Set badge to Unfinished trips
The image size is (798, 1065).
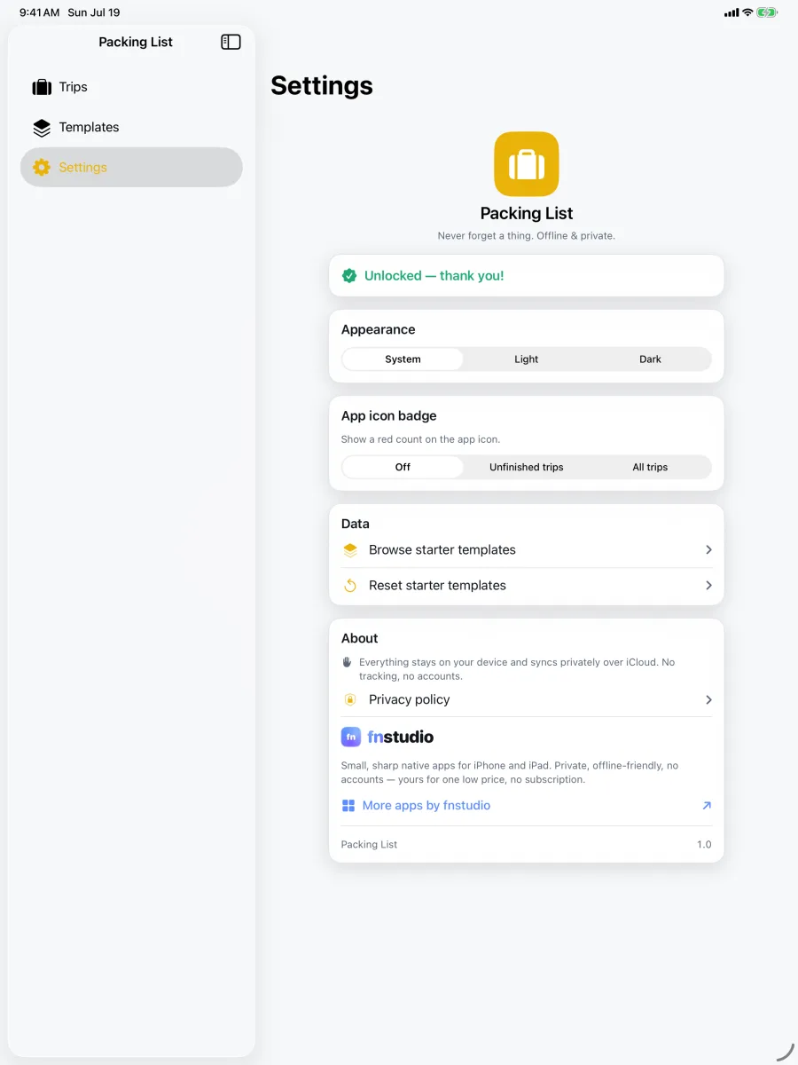(x=527, y=467)
